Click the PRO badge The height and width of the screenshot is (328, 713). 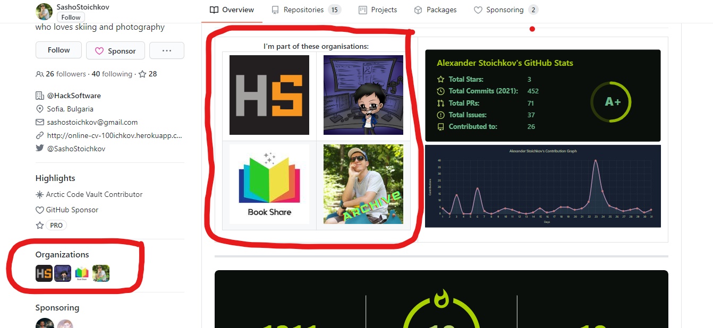click(x=56, y=226)
